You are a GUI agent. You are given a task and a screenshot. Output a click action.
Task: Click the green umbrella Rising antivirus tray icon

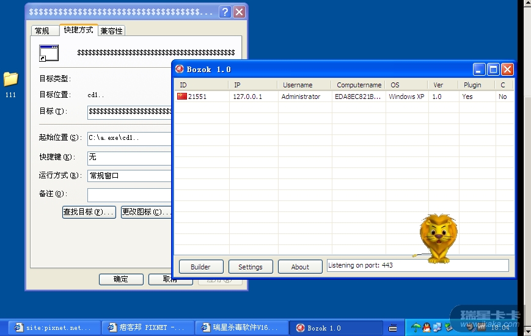[416, 327]
